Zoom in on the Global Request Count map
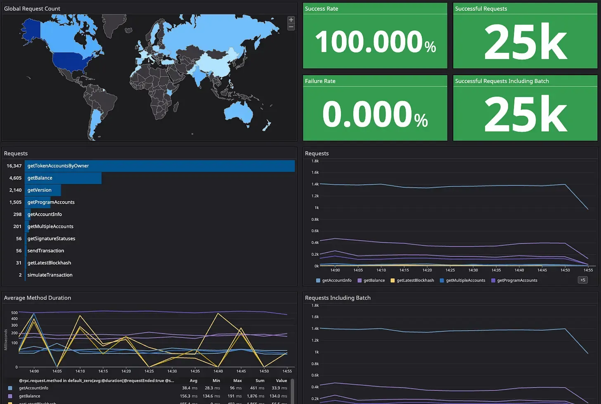The width and height of the screenshot is (601, 404). point(291,20)
